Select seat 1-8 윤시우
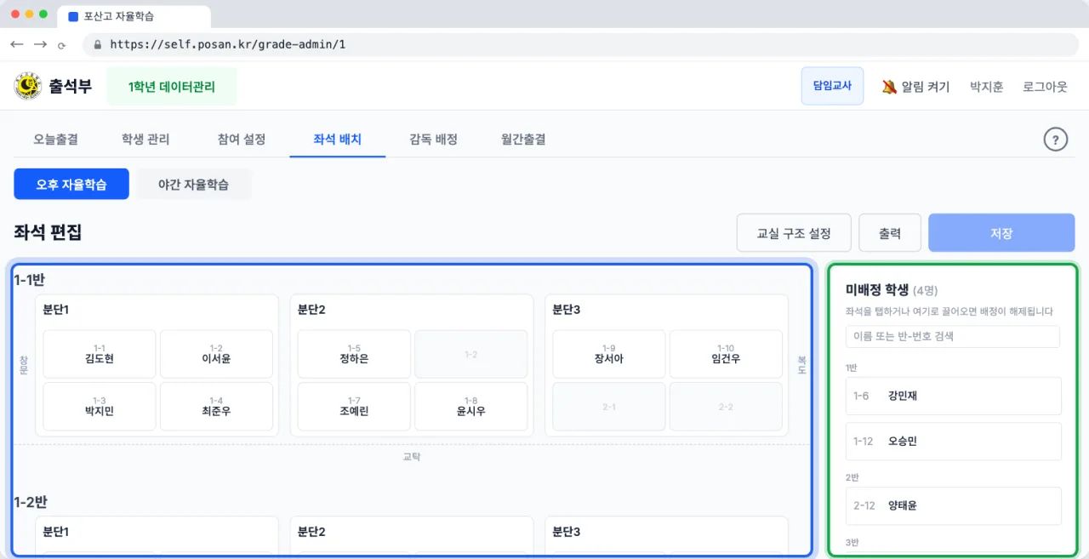Image resolution: width=1089 pixels, height=559 pixels. pyautogui.click(x=470, y=406)
